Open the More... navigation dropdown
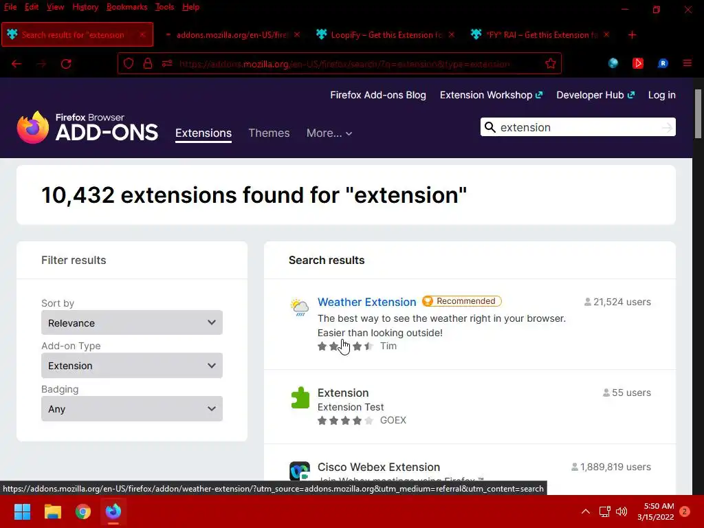 click(x=329, y=133)
